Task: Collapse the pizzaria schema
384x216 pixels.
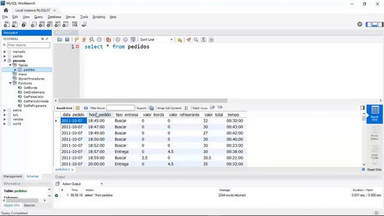Action: coord(5,61)
